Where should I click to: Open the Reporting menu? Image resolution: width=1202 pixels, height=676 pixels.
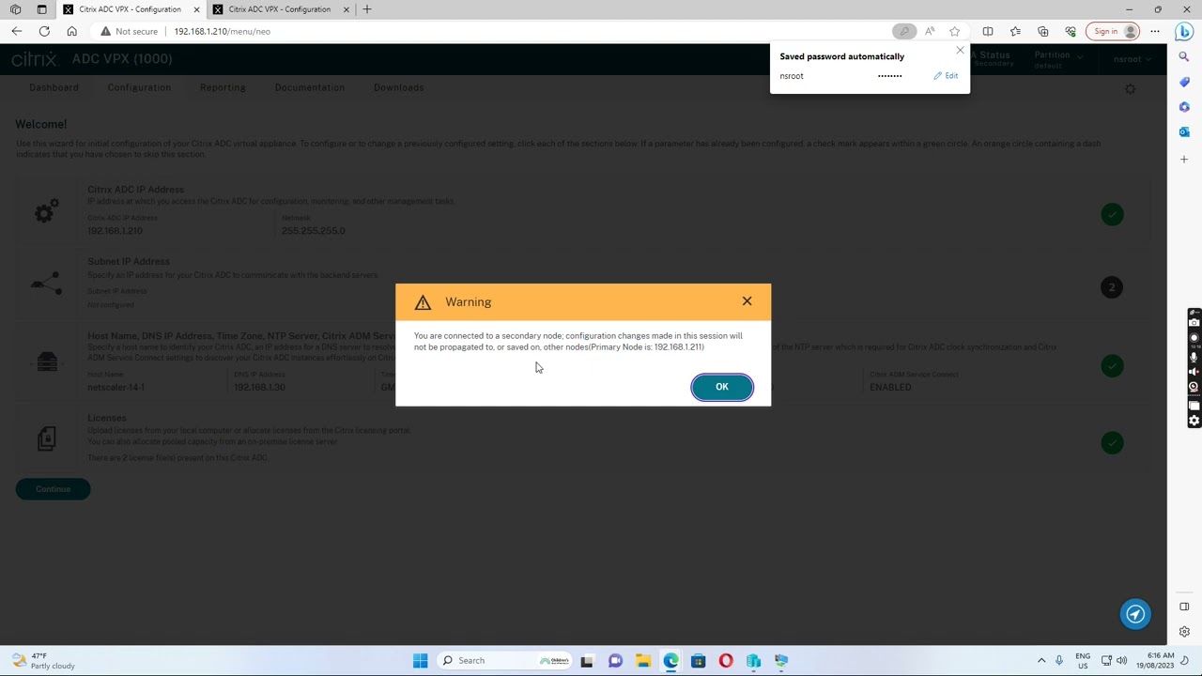(x=223, y=87)
